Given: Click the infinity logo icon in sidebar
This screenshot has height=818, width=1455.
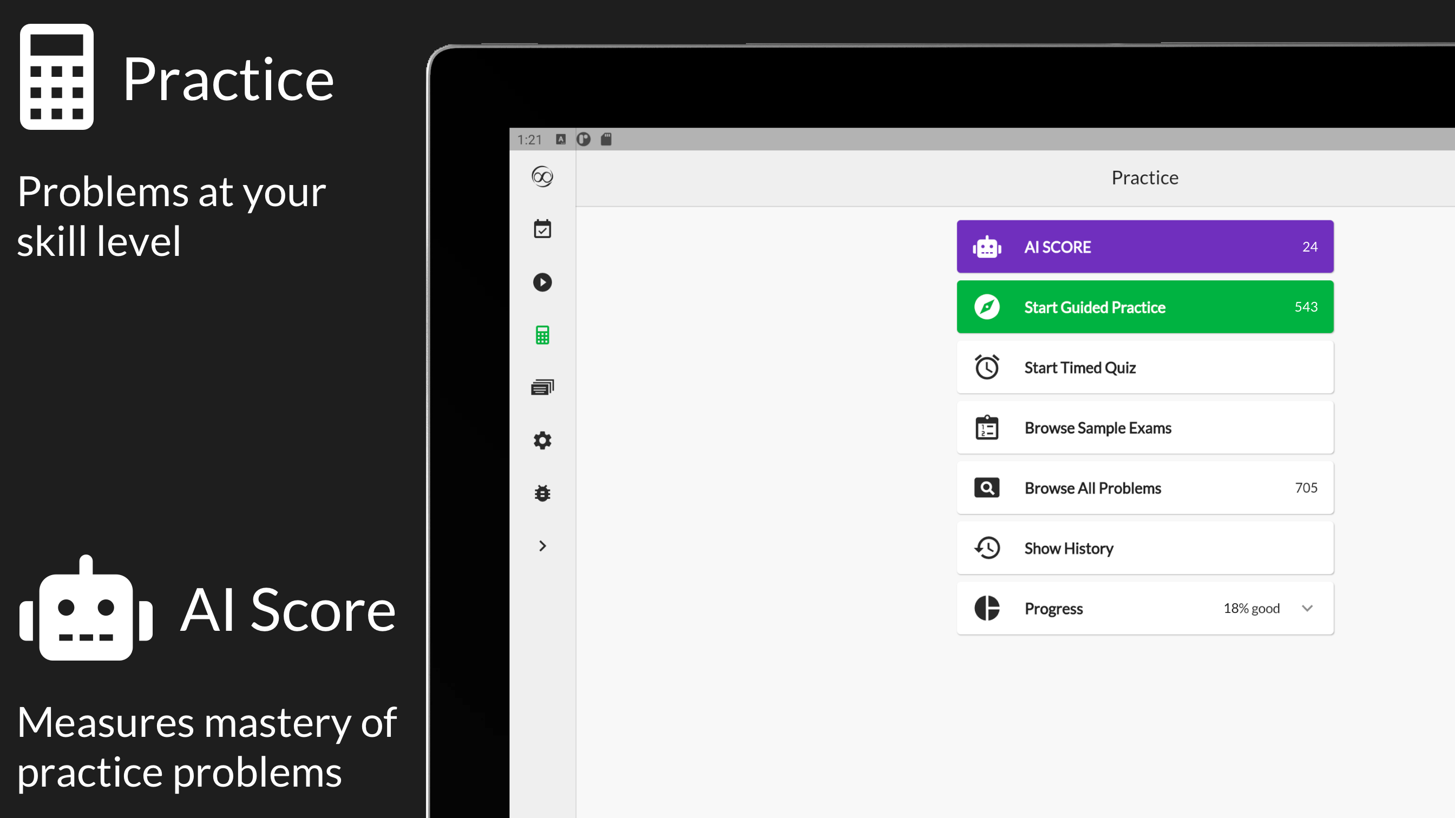Looking at the screenshot, I should [x=542, y=177].
